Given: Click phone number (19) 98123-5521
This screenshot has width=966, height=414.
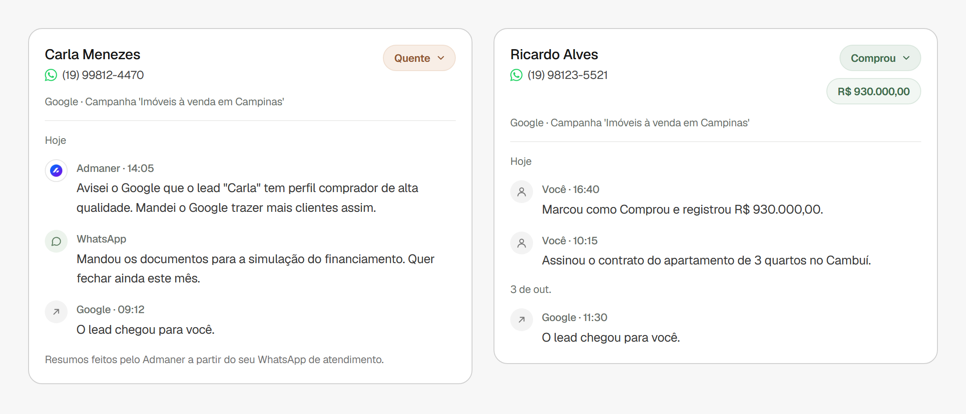Looking at the screenshot, I should [x=567, y=75].
